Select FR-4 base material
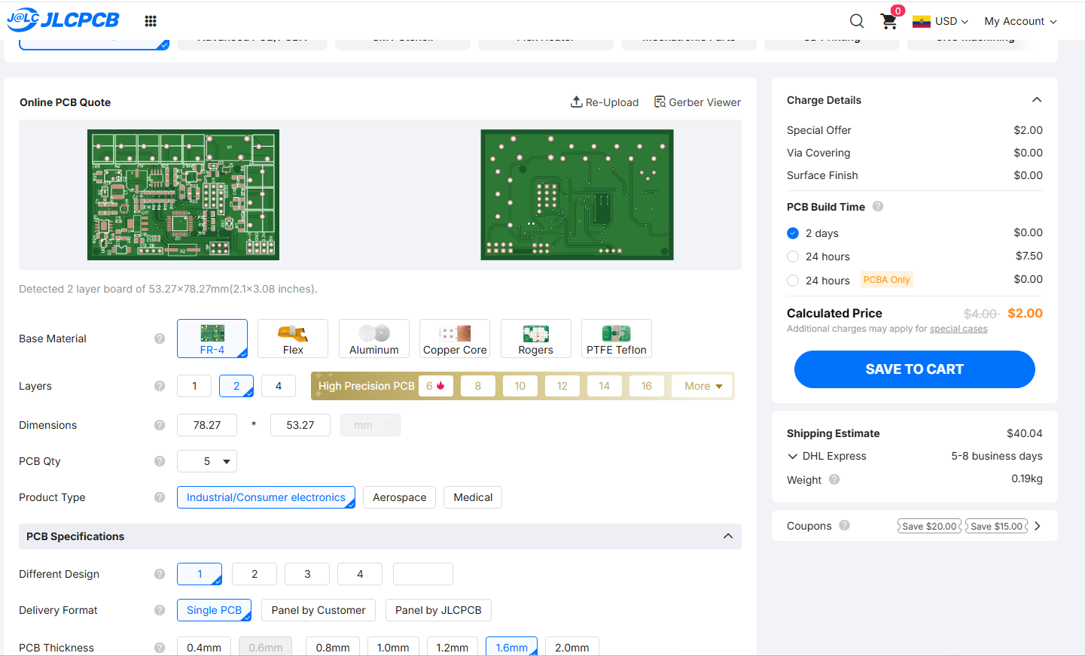 (x=212, y=339)
